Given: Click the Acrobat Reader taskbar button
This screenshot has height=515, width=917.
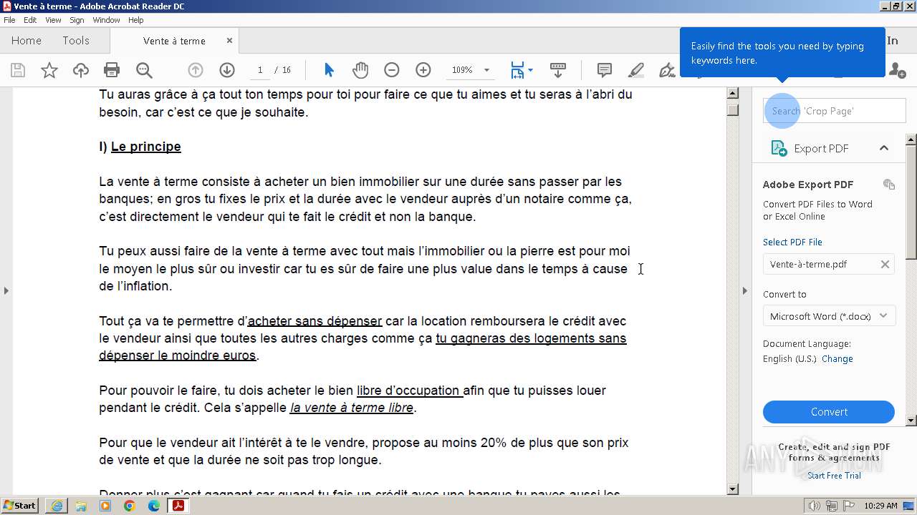Looking at the screenshot, I should [x=177, y=506].
